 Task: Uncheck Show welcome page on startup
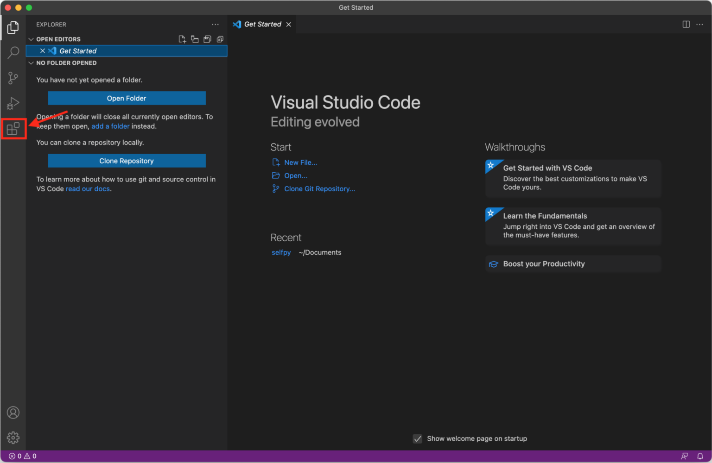click(x=417, y=438)
